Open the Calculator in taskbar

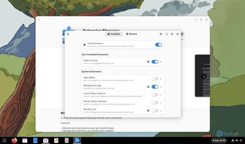click(x=67, y=140)
